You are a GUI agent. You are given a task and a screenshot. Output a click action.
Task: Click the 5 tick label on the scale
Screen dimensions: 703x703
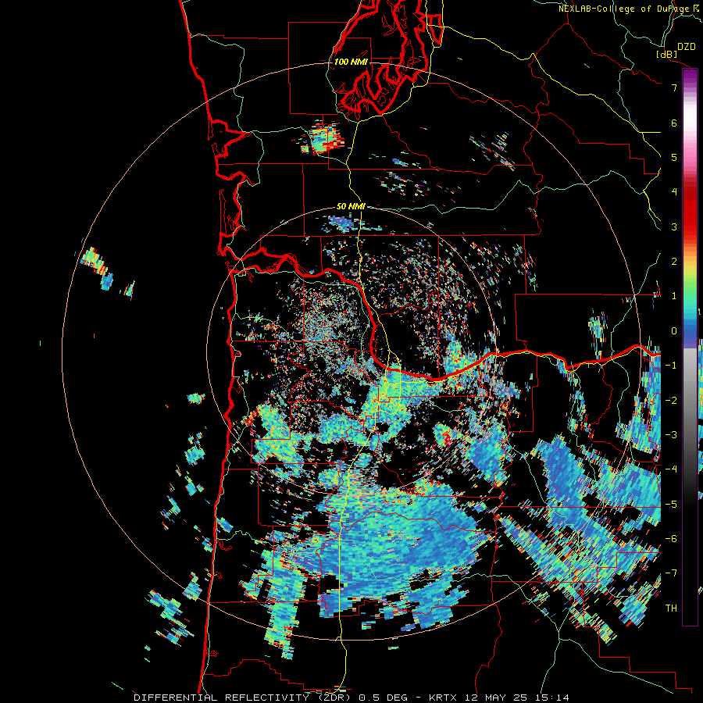[x=673, y=157]
